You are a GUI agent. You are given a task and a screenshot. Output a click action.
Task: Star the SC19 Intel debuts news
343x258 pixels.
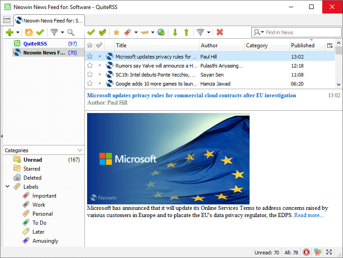coord(90,74)
